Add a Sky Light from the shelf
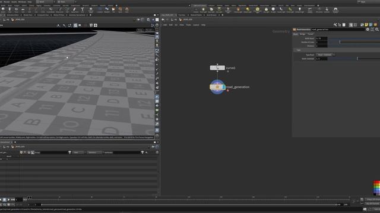Viewport: 380px width, 213px height. click(x=267, y=9)
